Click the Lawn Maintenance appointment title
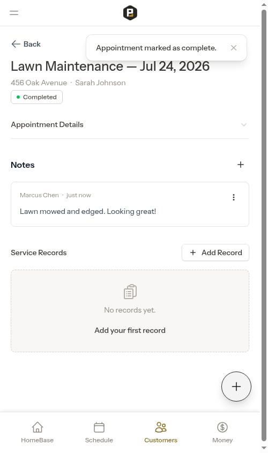Viewport: 268px width, 453px height. point(110,66)
